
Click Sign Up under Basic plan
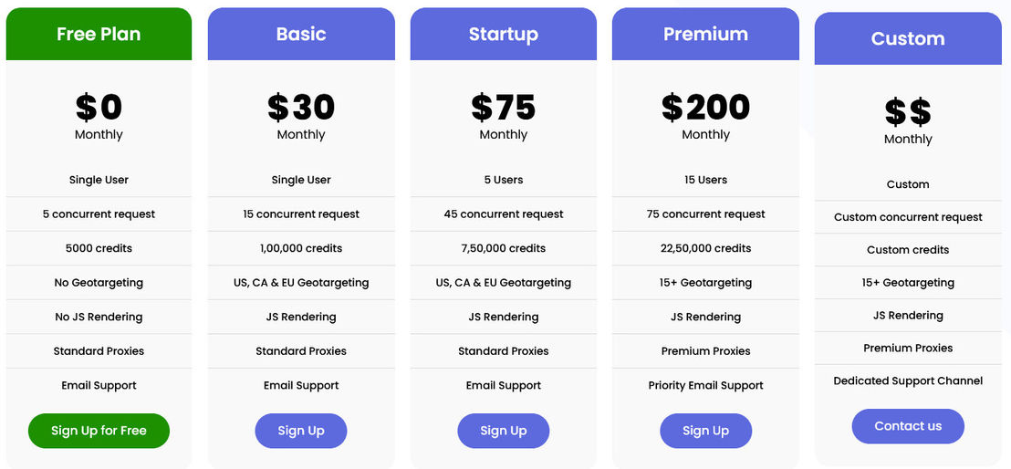pyautogui.click(x=301, y=431)
